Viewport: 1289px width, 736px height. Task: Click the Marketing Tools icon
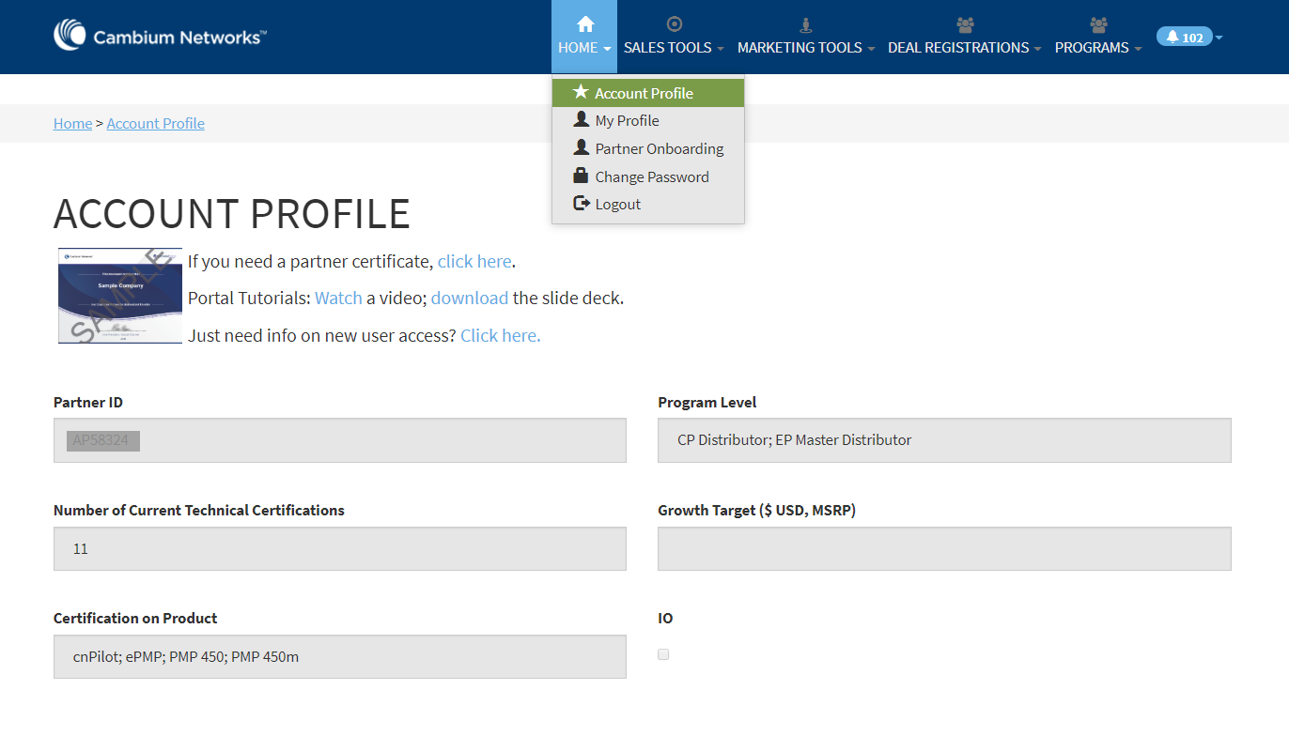tap(805, 24)
